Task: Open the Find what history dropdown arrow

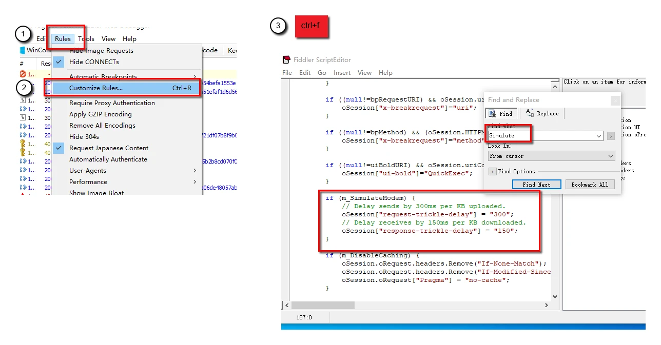Action: pos(599,136)
